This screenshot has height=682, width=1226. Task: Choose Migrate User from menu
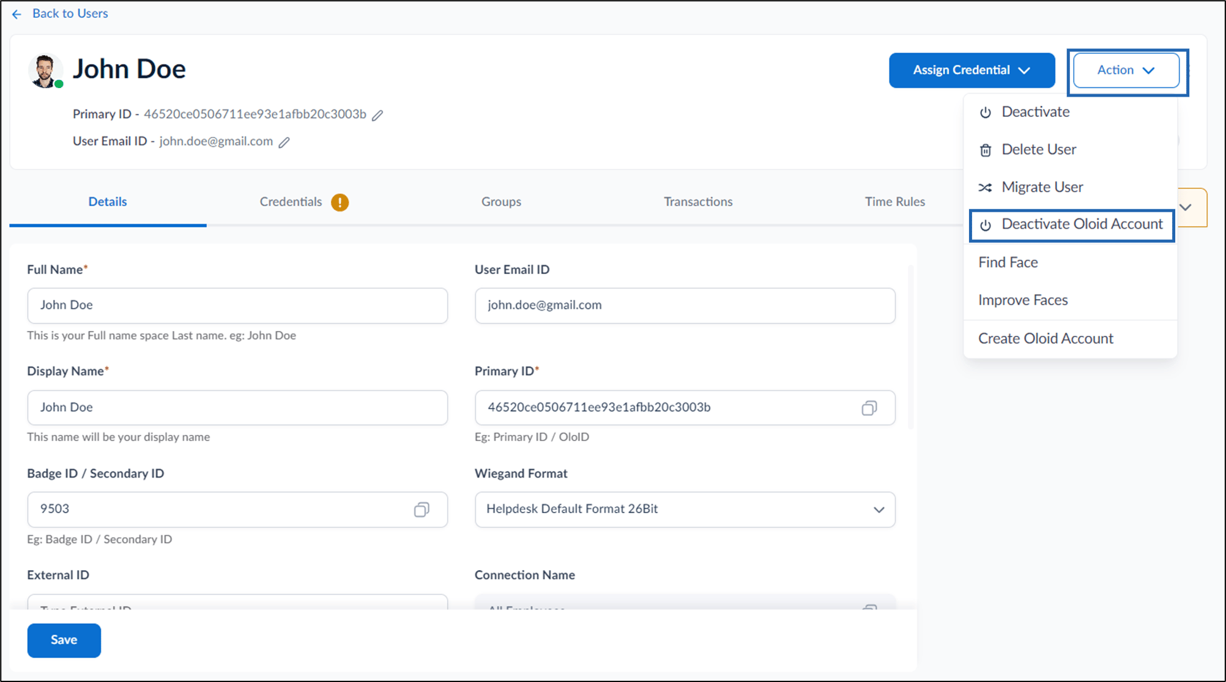point(1071,187)
